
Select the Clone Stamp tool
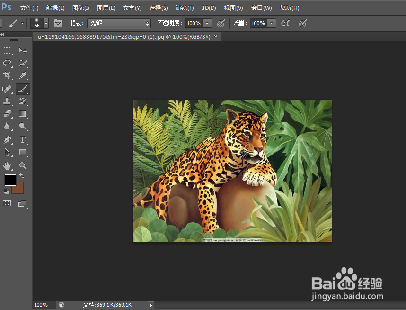coord(7,101)
